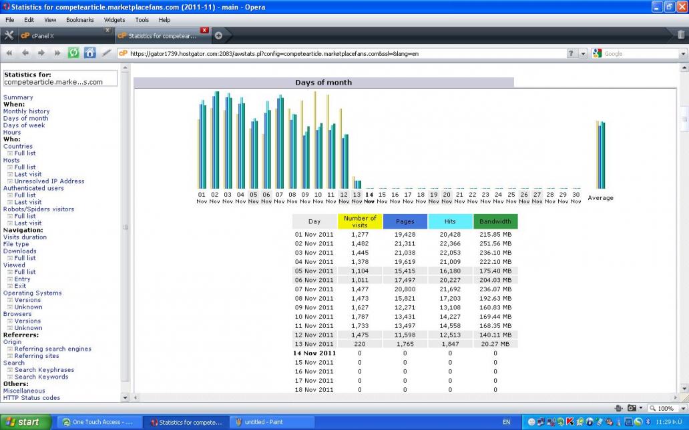The width and height of the screenshot is (689, 430).
Task: Open the closed tabs trash icon
Action: pyautogui.click(x=681, y=35)
